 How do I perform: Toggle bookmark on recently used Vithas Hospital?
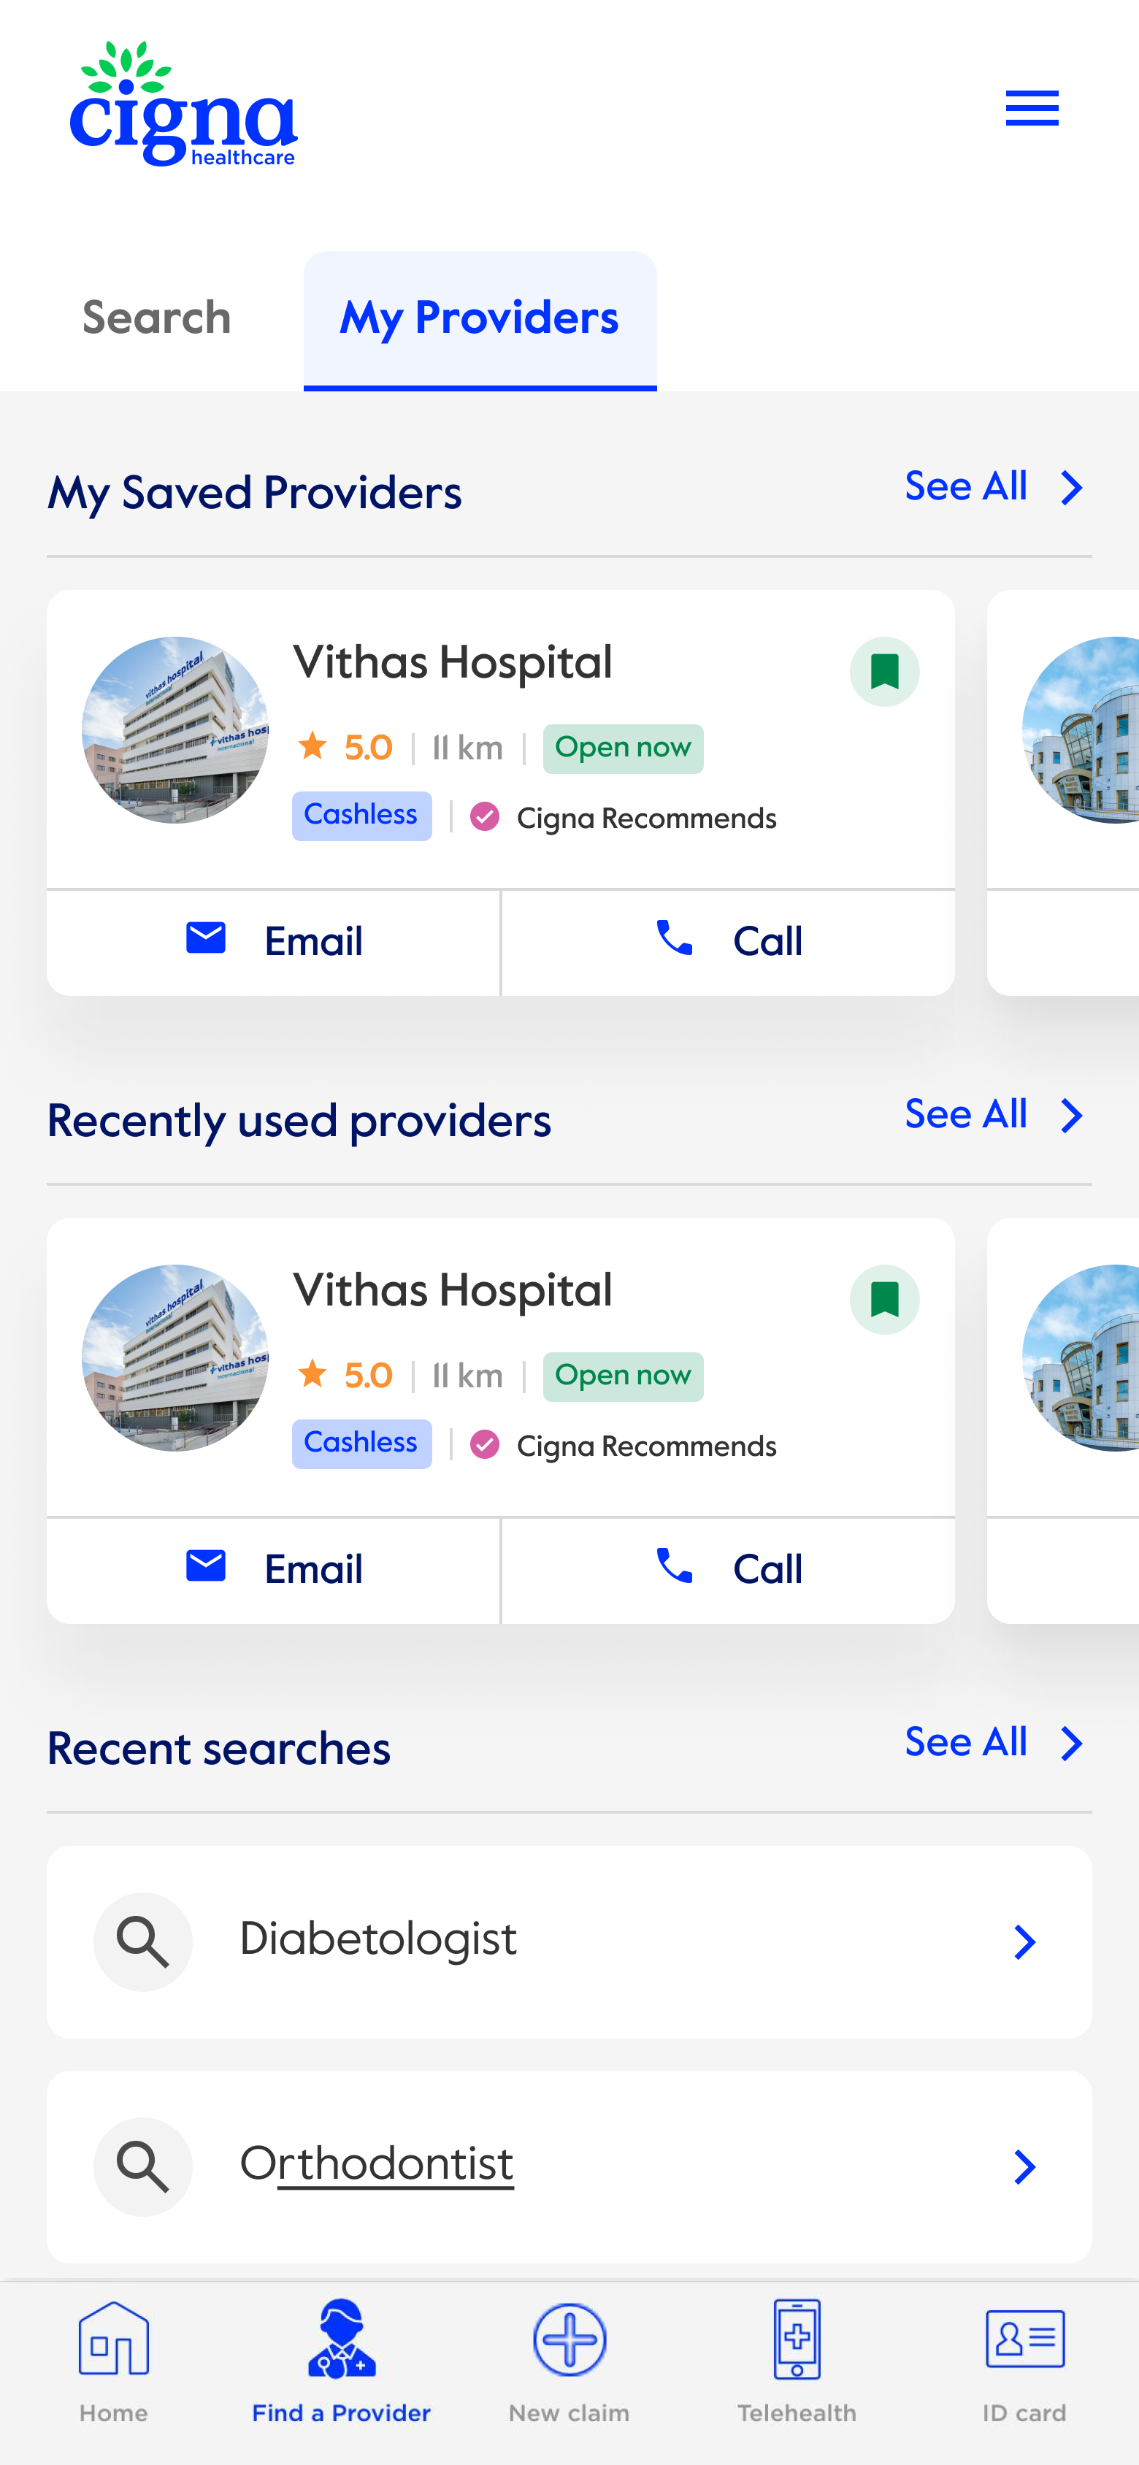[x=883, y=1300]
